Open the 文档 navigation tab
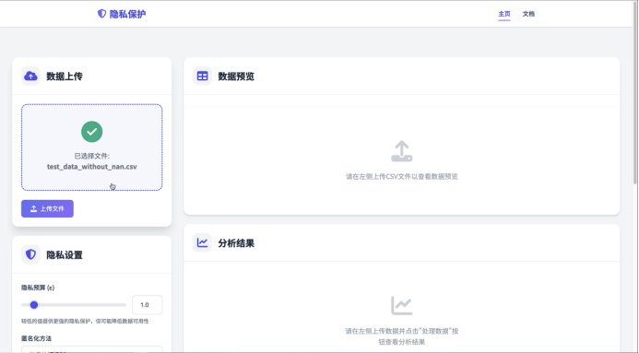The width and height of the screenshot is (639, 353). coord(528,14)
